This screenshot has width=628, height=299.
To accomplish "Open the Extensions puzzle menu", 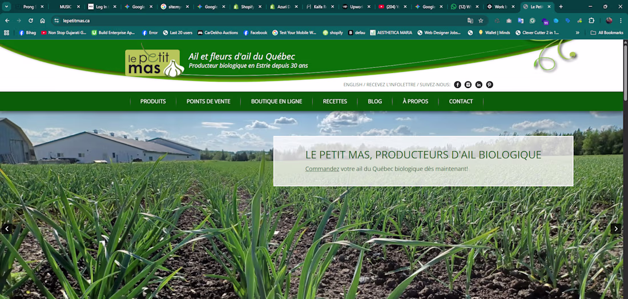I will pyautogui.click(x=591, y=21).
